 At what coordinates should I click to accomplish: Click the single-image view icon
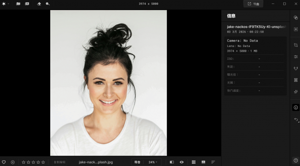click(x=27, y=4)
